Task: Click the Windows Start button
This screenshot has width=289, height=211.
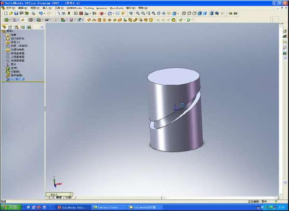Action: click(10, 207)
